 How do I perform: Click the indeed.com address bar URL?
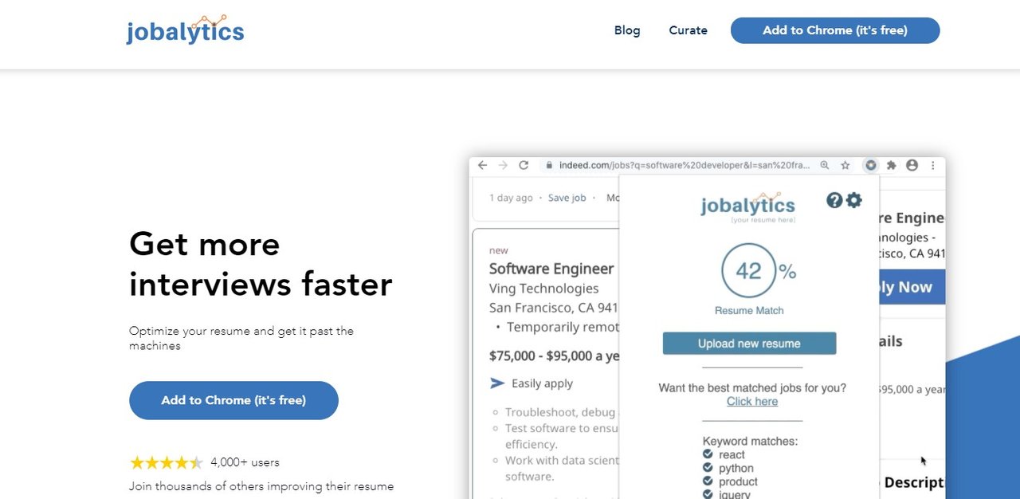pos(685,166)
